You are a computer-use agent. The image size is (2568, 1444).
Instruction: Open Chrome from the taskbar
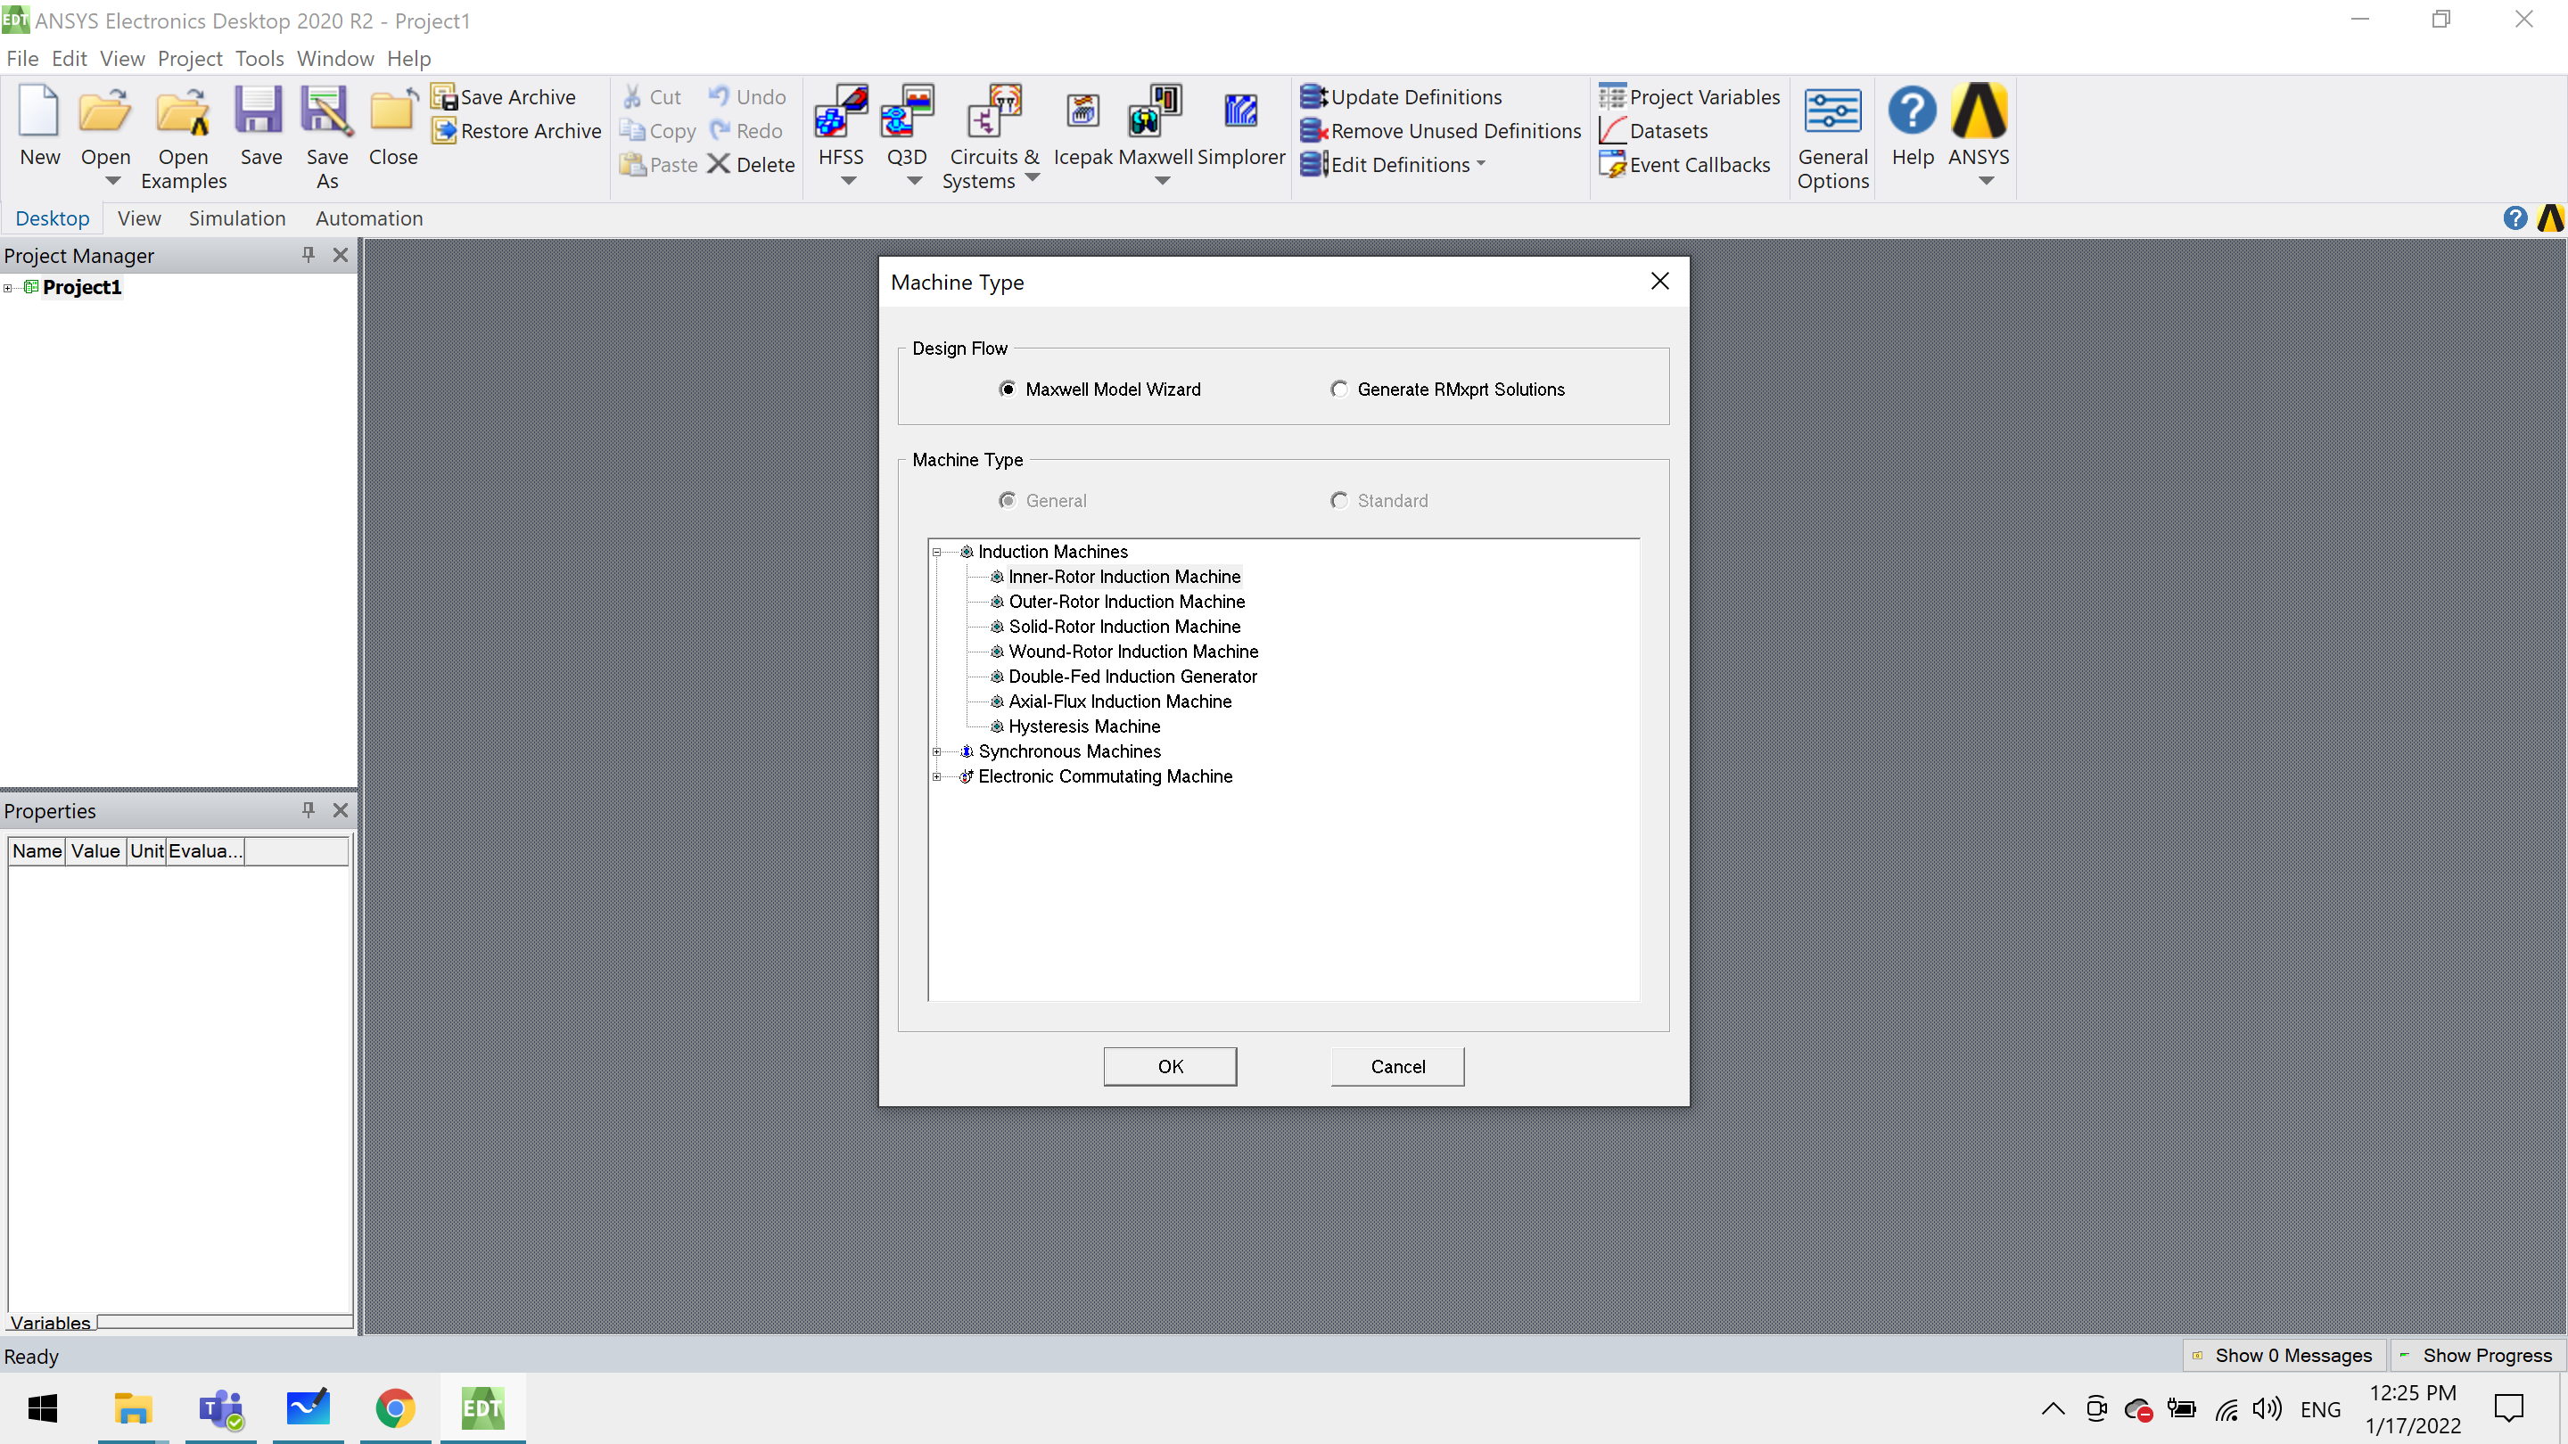click(x=395, y=1408)
